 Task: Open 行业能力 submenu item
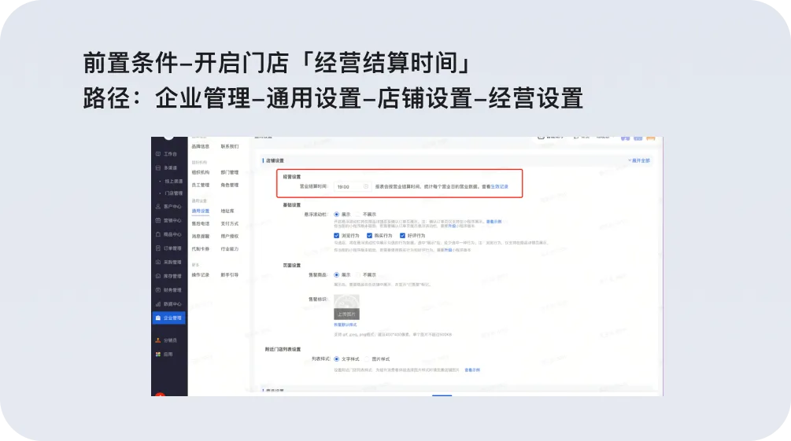click(230, 249)
